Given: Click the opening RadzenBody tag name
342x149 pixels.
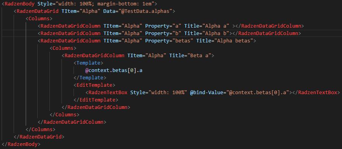Looking at the screenshot, I should 19,4.
